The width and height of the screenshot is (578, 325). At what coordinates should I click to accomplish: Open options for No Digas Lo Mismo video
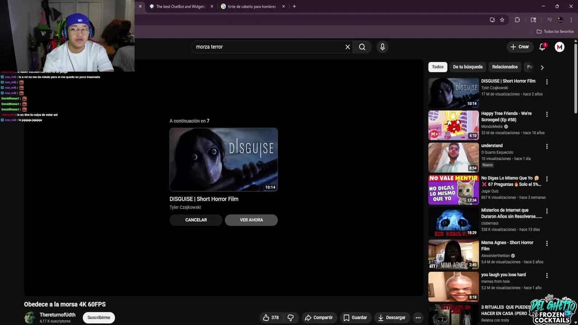[547, 179]
